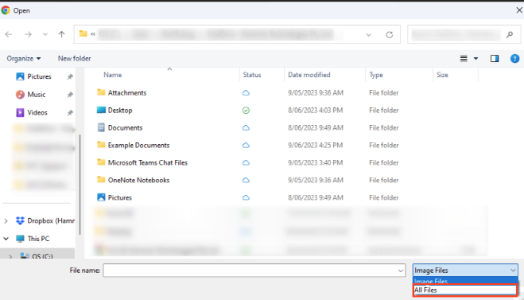Select the Documents folder icon
Viewport: 524px width, 300px height.
[x=101, y=127]
